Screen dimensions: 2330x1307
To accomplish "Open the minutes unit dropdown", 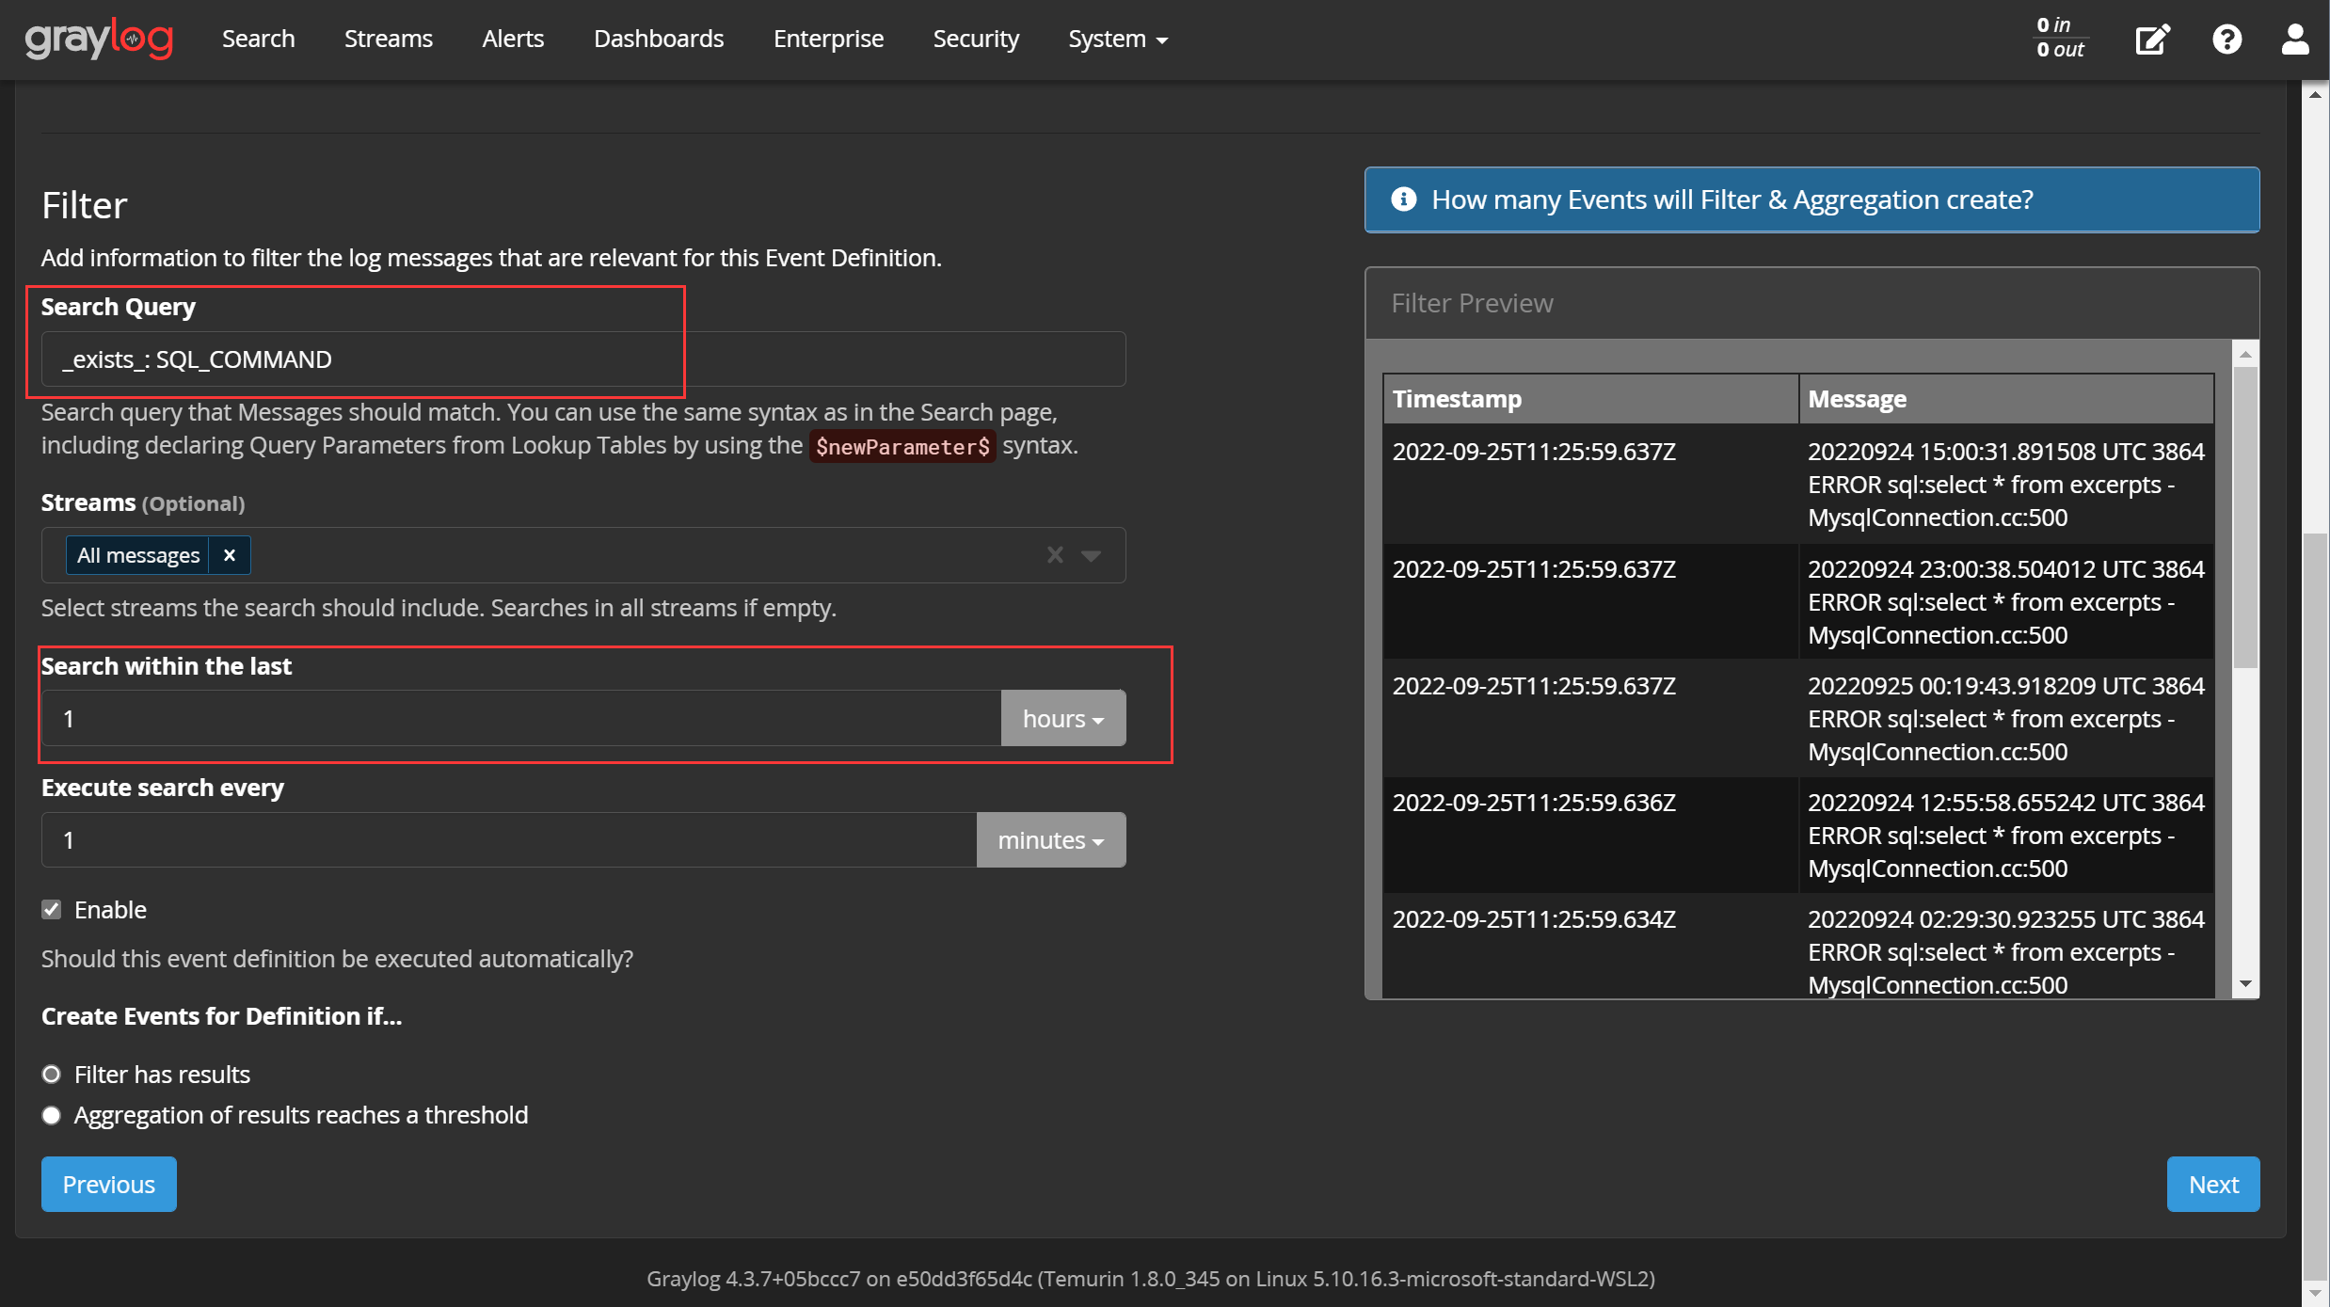I will pos(1050,840).
